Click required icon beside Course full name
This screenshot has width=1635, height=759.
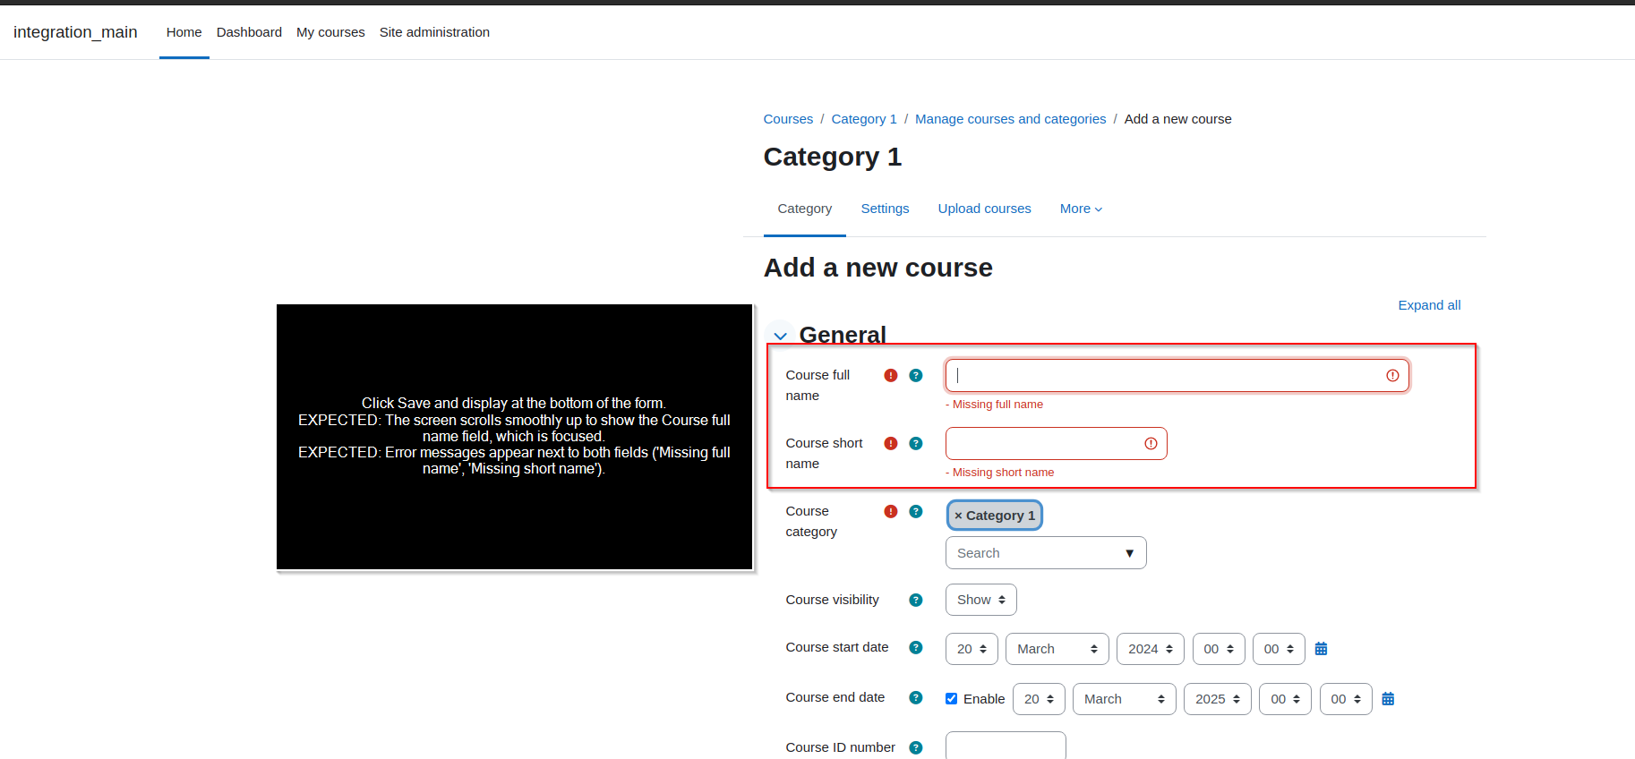coord(890,375)
